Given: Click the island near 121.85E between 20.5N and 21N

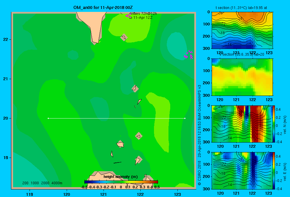Looking at the screenshot, I should [135, 88].
